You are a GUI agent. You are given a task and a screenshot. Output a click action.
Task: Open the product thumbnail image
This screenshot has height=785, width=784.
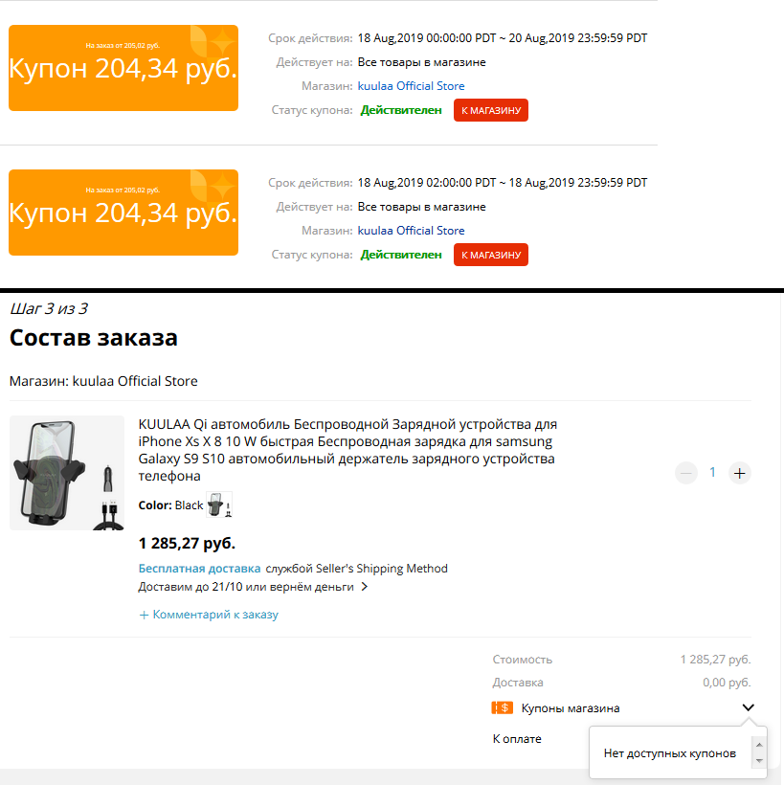click(x=67, y=473)
